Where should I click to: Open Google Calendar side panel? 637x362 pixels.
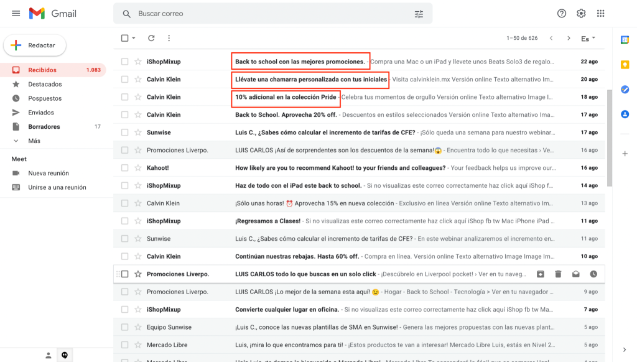click(625, 40)
